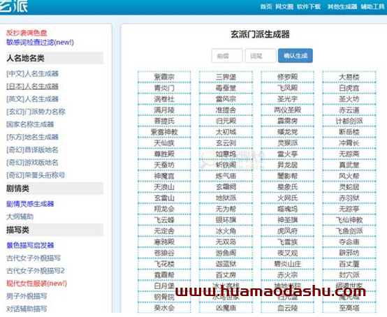Open the [奇幻]音译版地名 link
The width and height of the screenshot is (387, 317).
(32, 149)
